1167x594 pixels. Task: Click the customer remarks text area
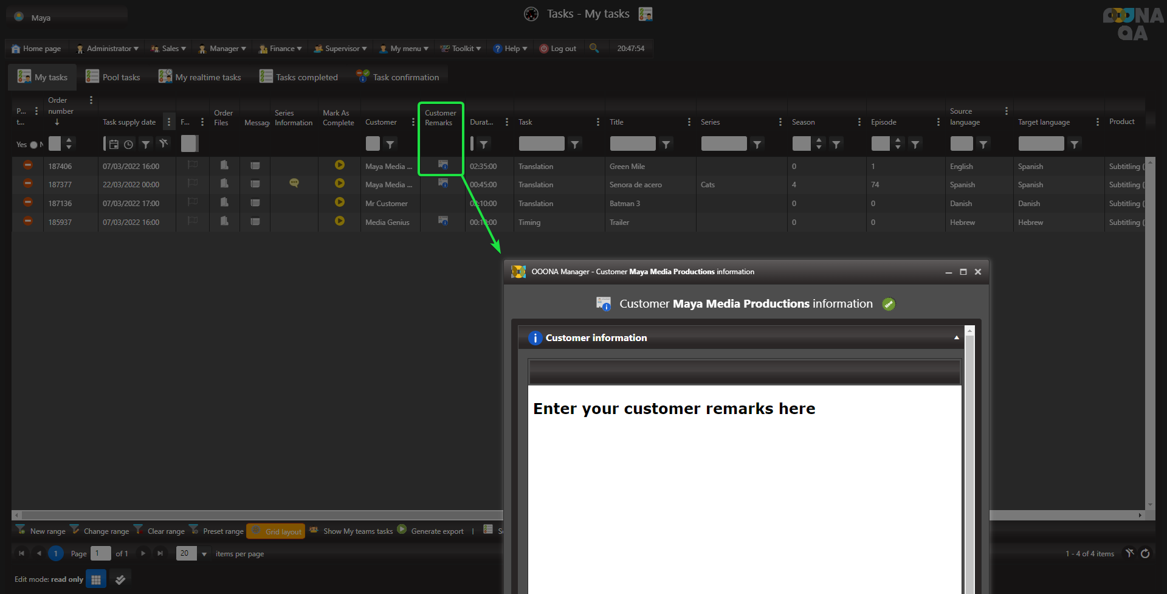[x=744, y=486]
